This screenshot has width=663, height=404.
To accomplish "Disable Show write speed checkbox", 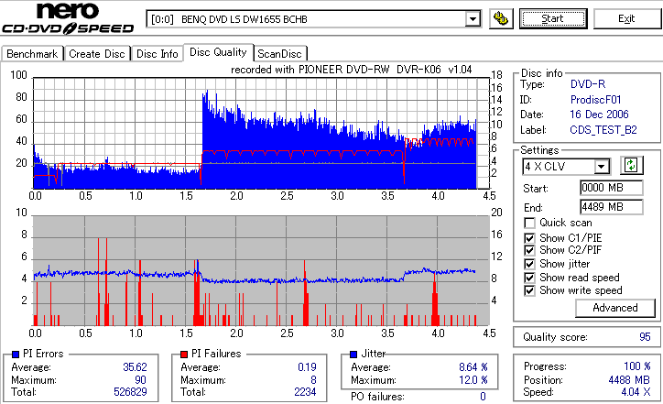I will coord(529,290).
